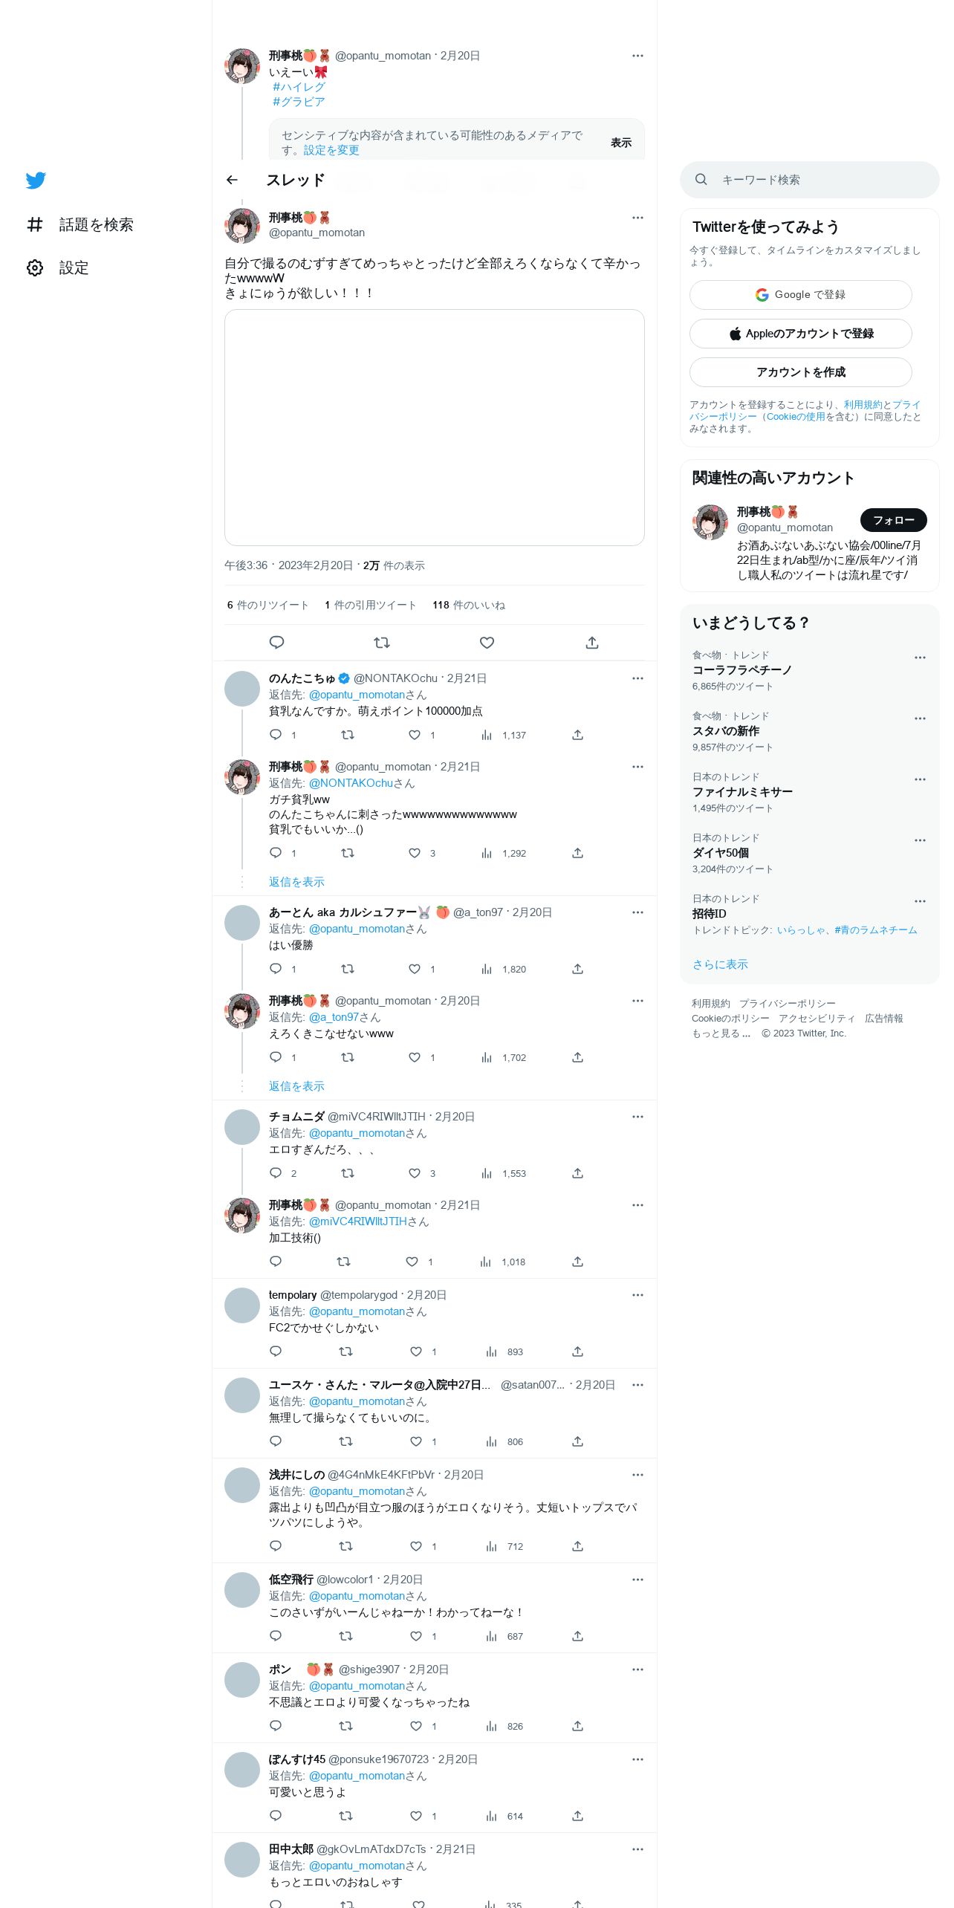Like the reply from のんたこちゅ
The height and width of the screenshot is (1908, 954).
[415, 735]
